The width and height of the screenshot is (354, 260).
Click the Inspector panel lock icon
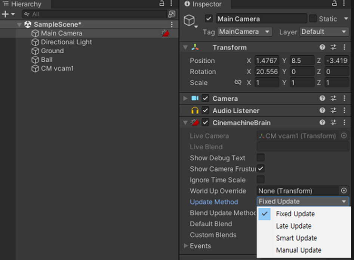pos(334,3)
